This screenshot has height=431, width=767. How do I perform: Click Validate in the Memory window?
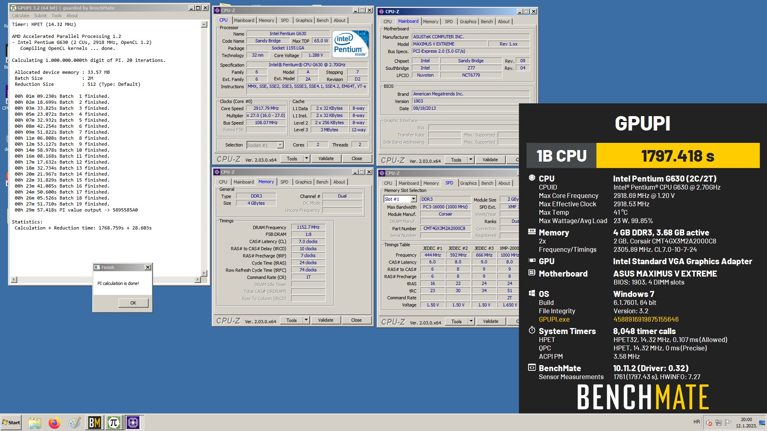coord(326,320)
